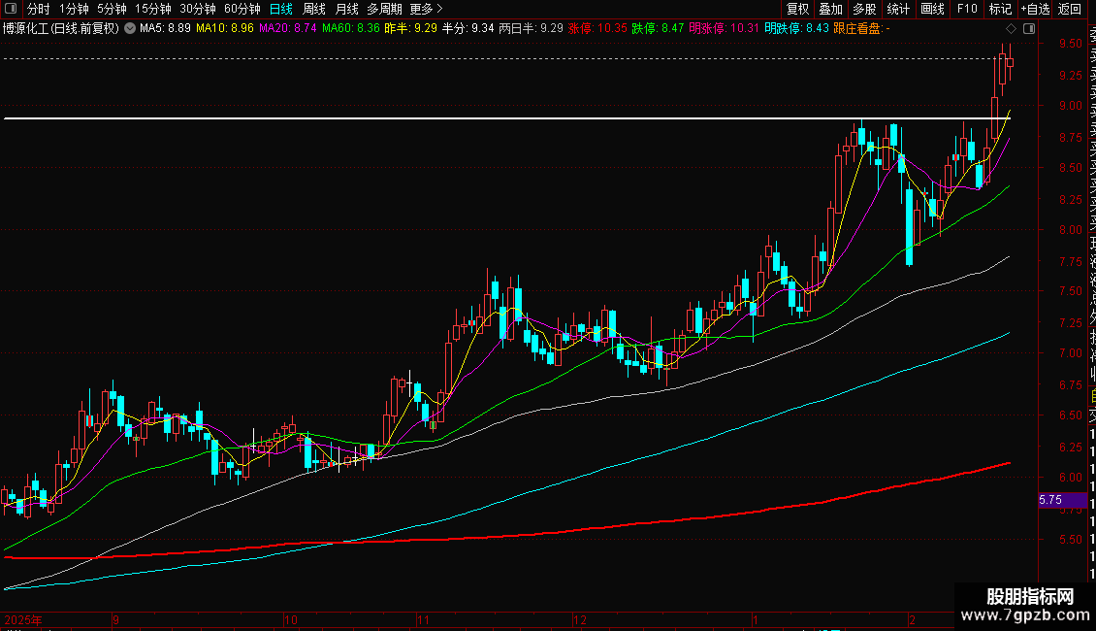This screenshot has height=631, width=1096.
Task: Click the 明涨停: 10.31 label
Action: [725, 29]
